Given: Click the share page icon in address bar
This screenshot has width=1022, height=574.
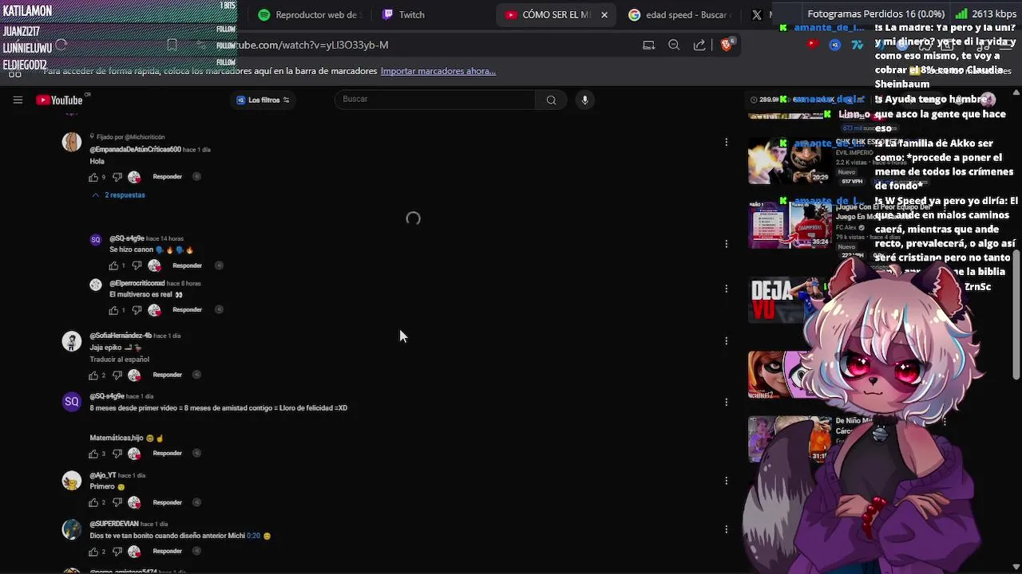Looking at the screenshot, I should (699, 45).
